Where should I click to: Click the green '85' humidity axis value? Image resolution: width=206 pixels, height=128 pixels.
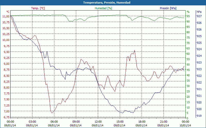pos(188,27)
